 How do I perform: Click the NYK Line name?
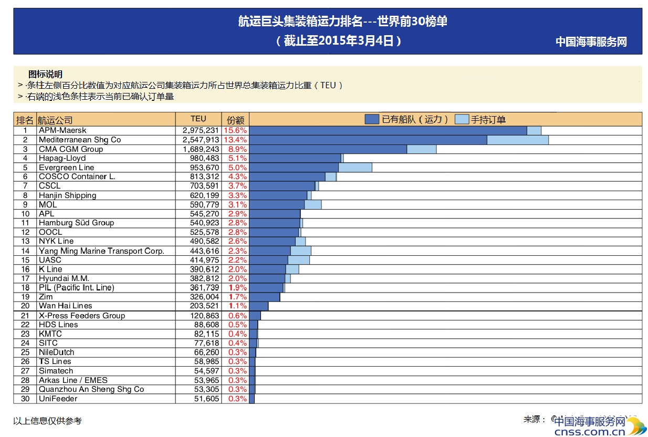(56, 241)
